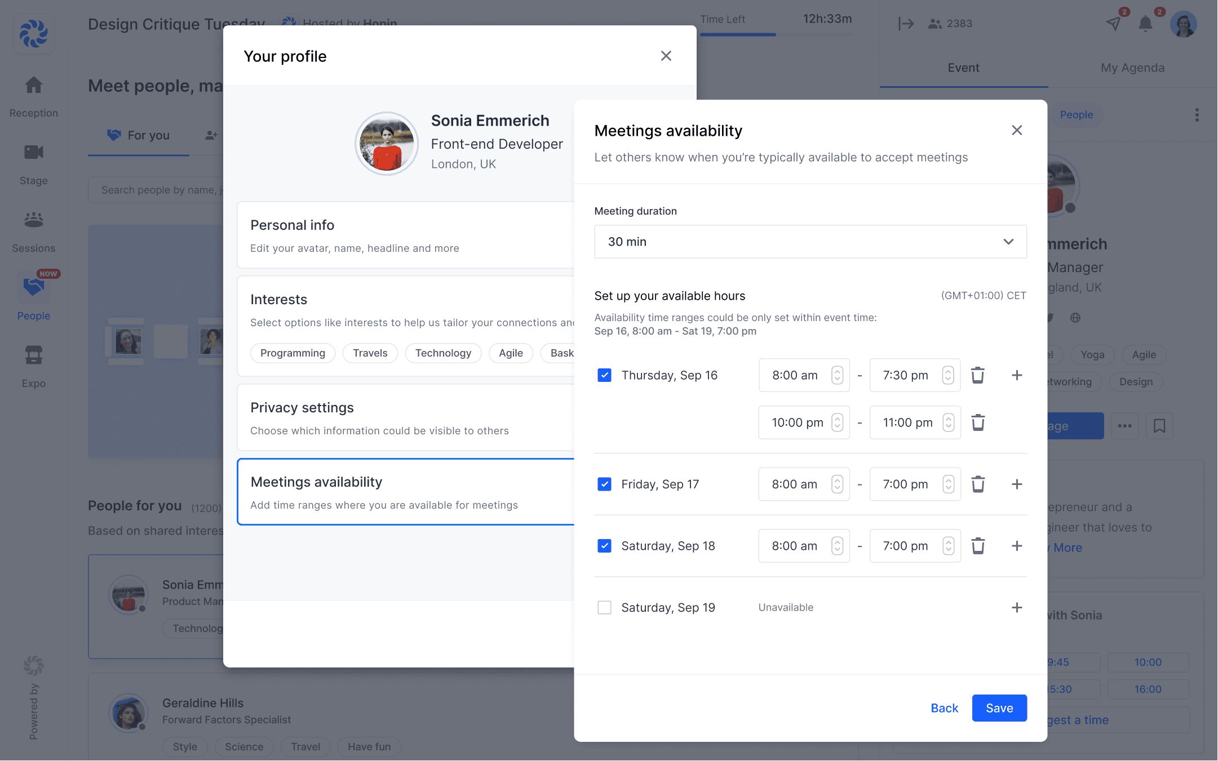Add another time range for Friday, Sep 17

1017,484
